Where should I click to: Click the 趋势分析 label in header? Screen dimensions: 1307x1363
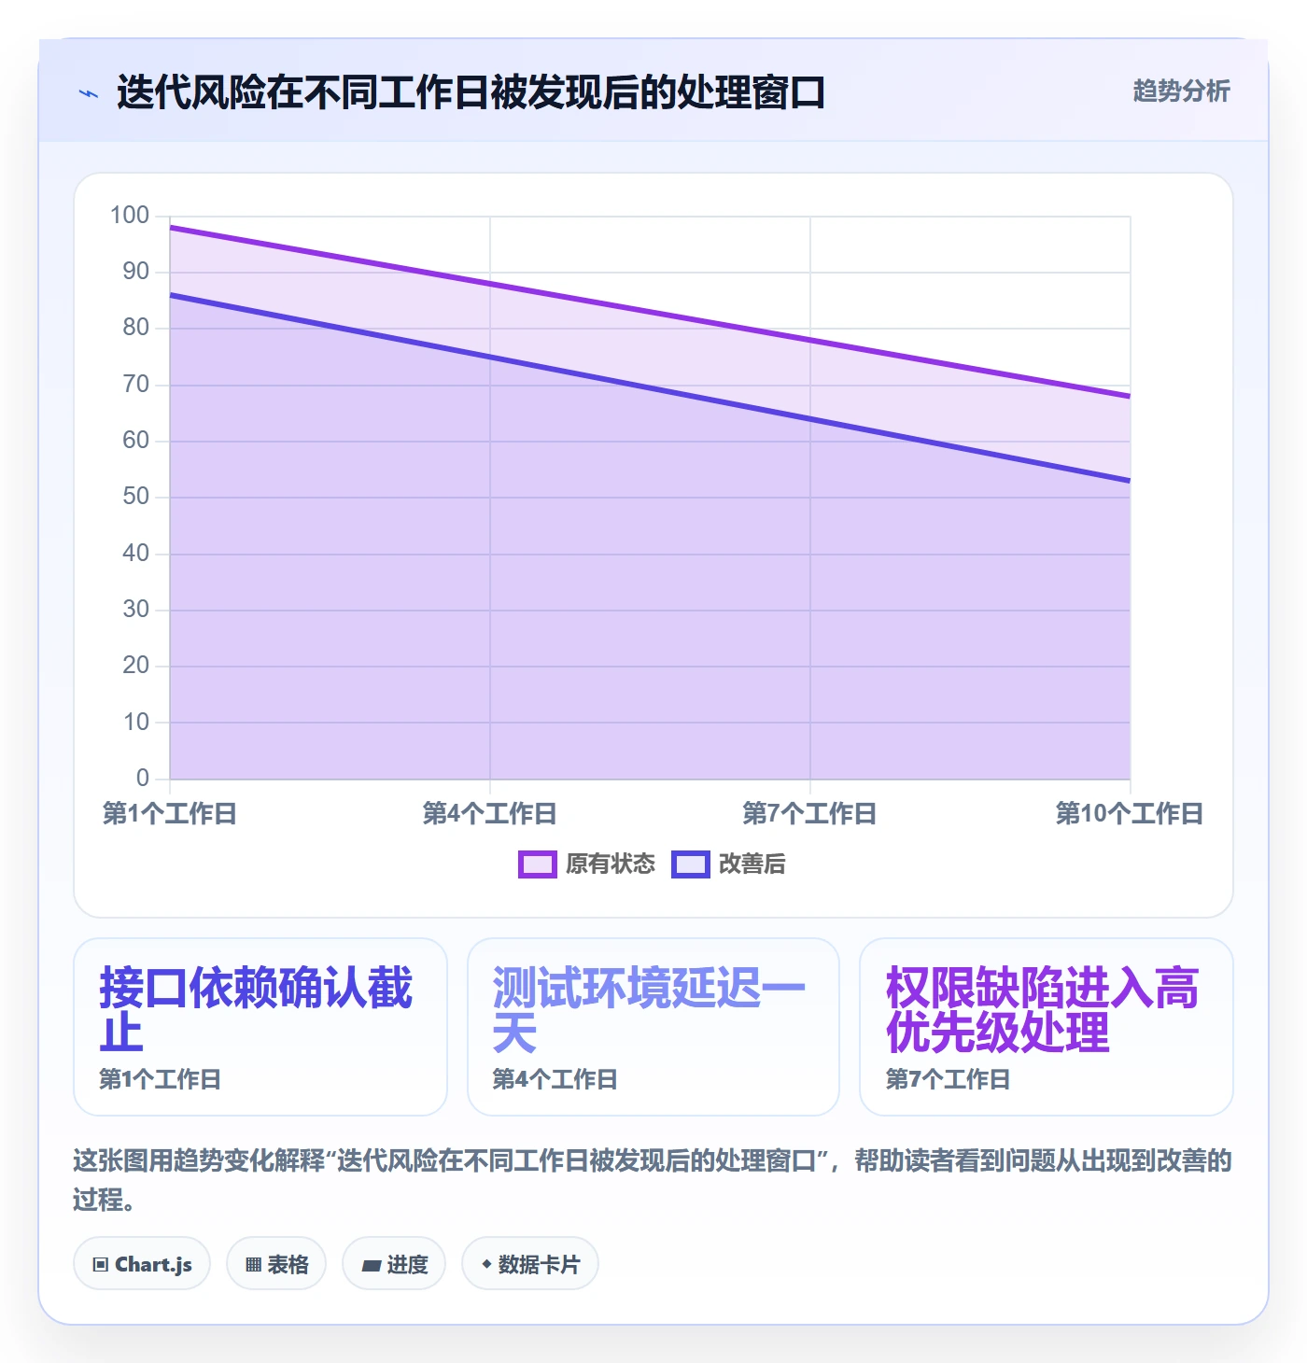pos(1181,91)
